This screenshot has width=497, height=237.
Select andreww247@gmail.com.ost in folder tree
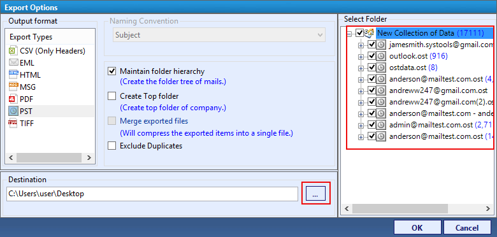click(438, 90)
